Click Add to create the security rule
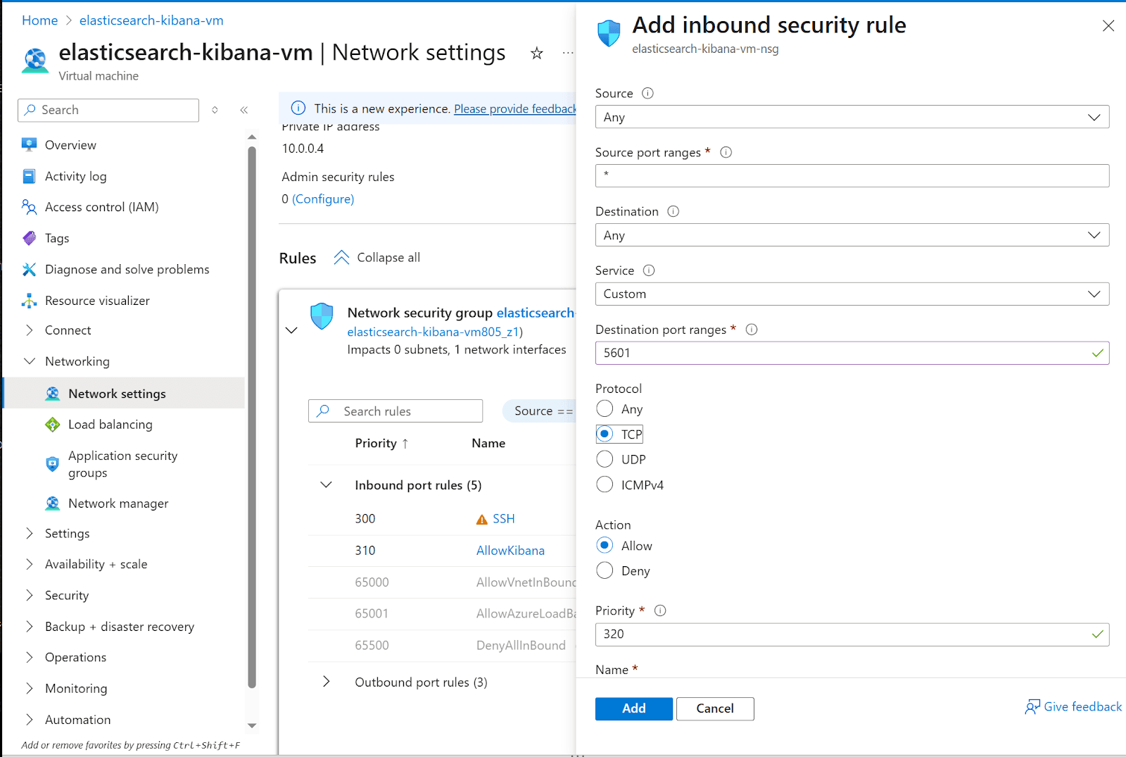Screen dimensions: 1126x757 click(633, 708)
